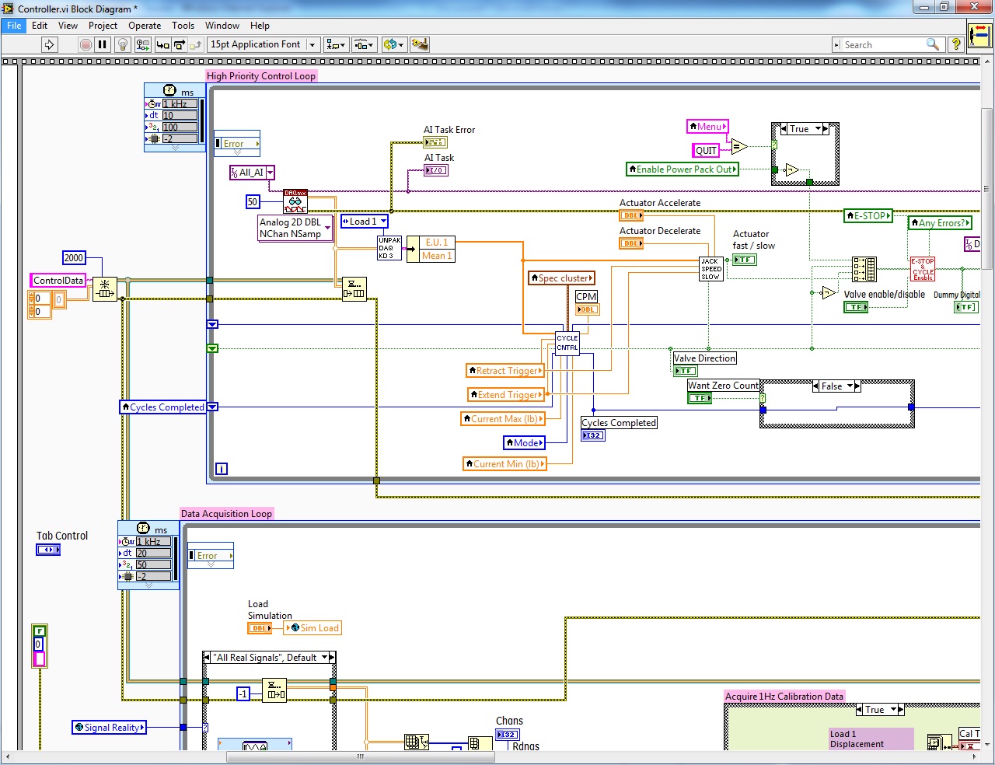Open the Edit menu

[x=40, y=26]
